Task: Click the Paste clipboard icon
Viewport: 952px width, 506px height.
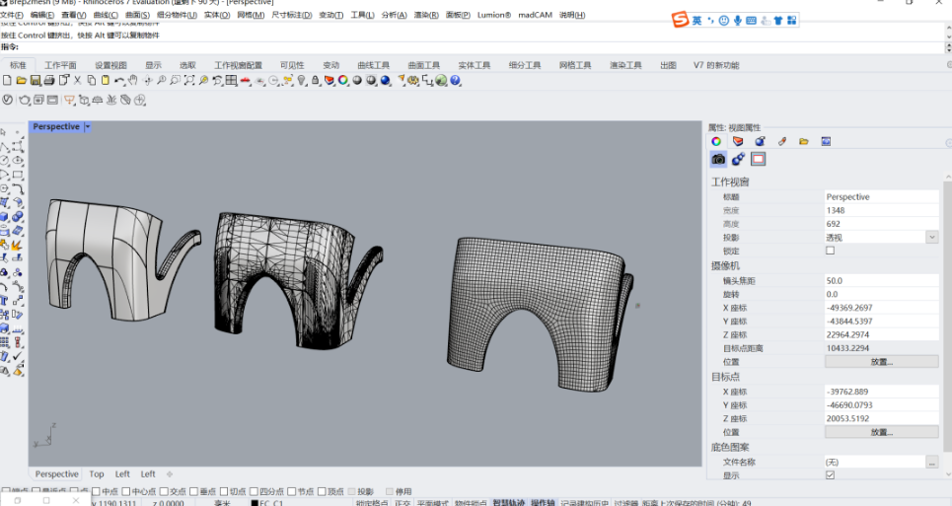Action: (x=105, y=80)
